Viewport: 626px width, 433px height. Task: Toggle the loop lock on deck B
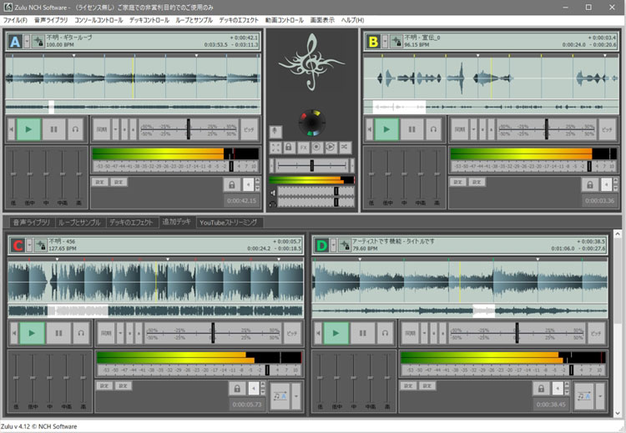coord(589,184)
